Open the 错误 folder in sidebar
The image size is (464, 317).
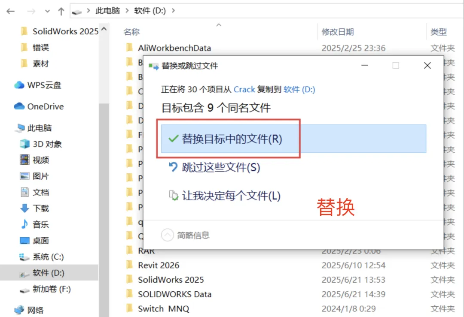(x=35, y=47)
